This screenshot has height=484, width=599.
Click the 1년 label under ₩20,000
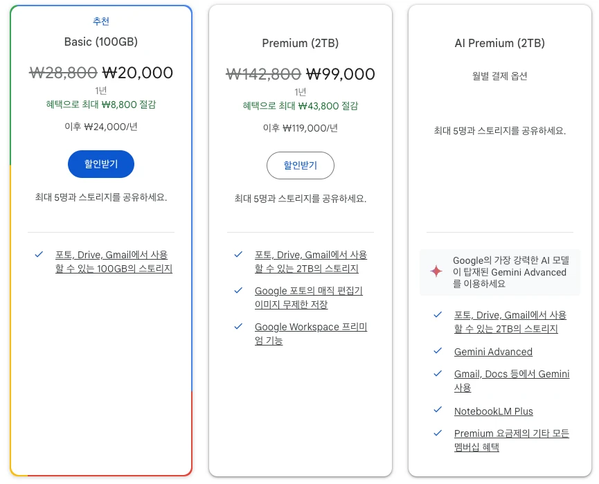[101, 91]
